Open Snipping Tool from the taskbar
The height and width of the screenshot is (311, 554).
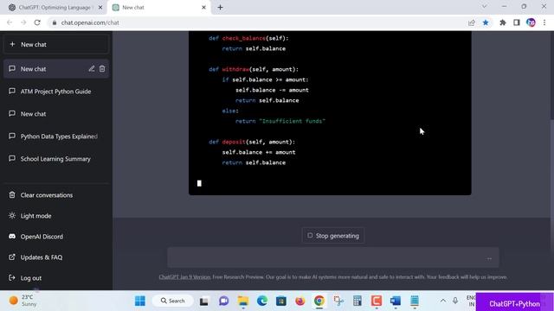[x=338, y=301]
